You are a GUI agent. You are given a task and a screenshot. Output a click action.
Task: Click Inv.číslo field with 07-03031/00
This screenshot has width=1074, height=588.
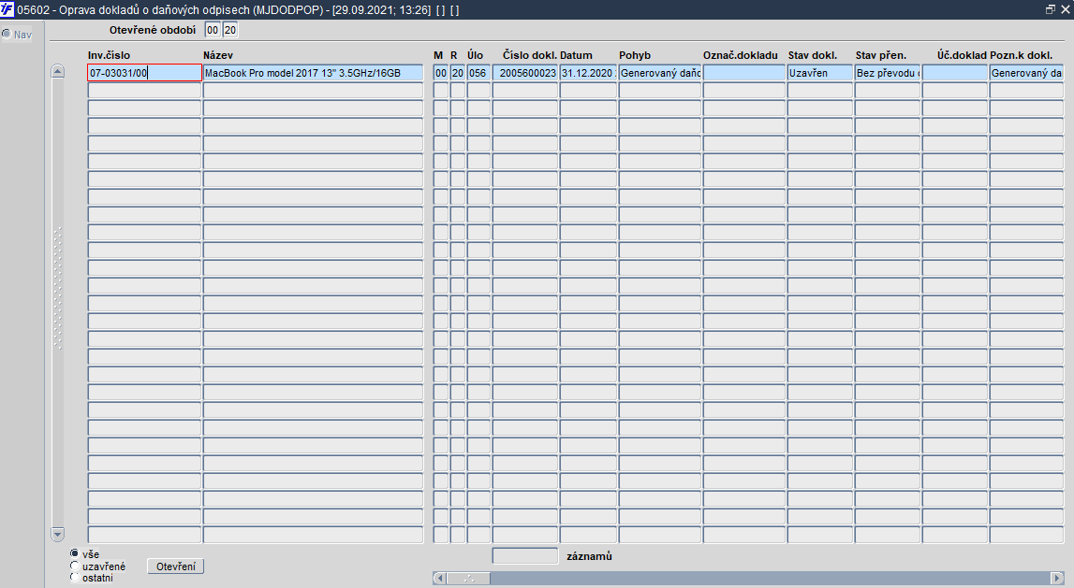(x=144, y=73)
